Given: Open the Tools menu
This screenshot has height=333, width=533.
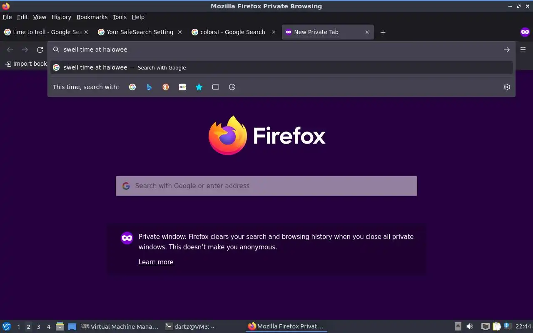Looking at the screenshot, I should point(120,17).
